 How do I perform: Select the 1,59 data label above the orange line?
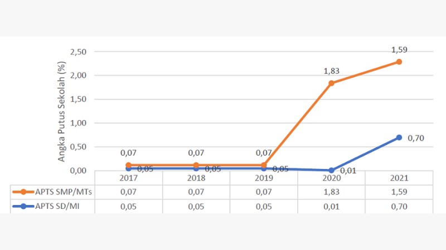[399, 49]
